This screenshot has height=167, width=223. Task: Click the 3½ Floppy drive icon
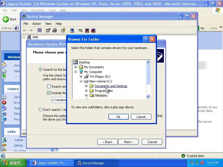(x=86, y=76)
